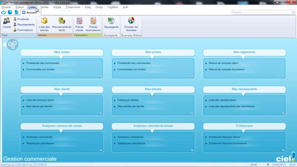Click the search input field

click(x=261, y=13)
